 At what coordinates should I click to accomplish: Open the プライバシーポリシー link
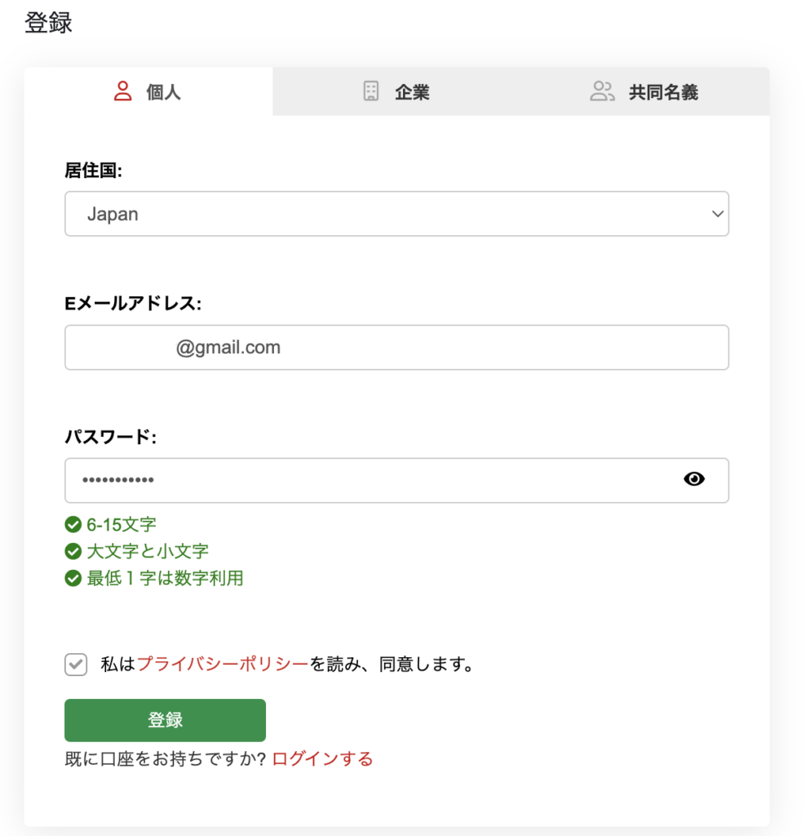point(223,665)
